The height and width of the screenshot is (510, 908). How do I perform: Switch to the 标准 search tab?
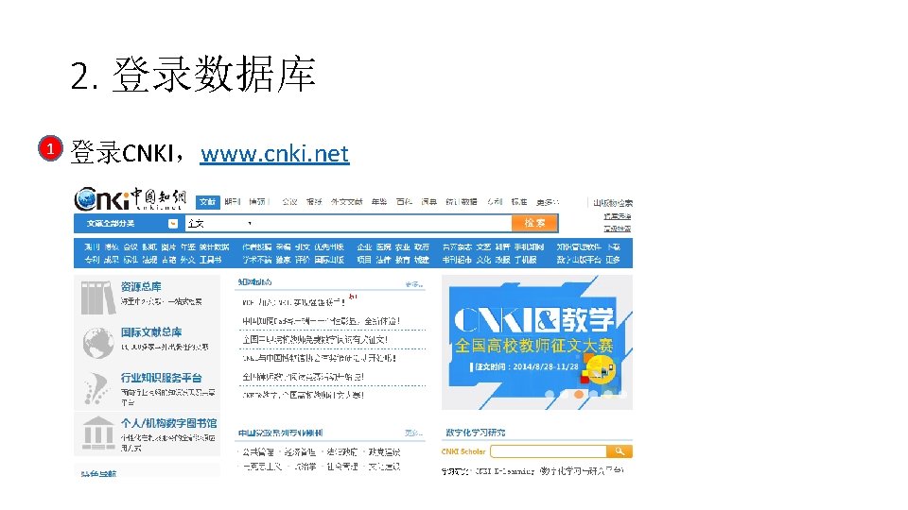[519, 202]
